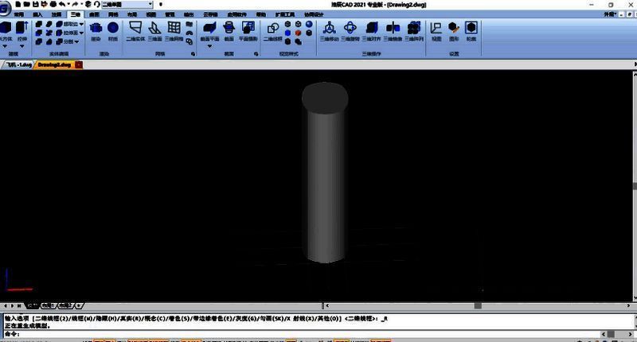Switch to the Drawing2.dwg document tab
Viewport: 637px width, 342px height.
coord(54,64)
